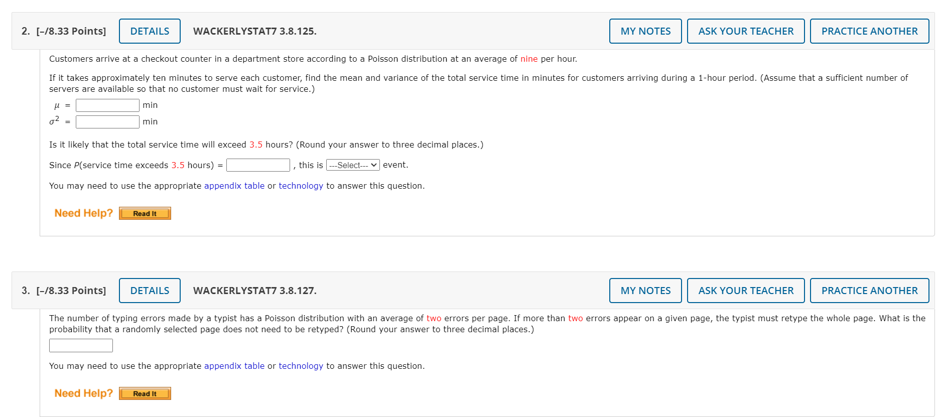Screen dimensions: 937x417
Task: Open the technology link in question 3
Action: click(301, 366)
